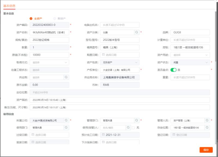Viewport: 218px width, 157px height.
Task: Toggle the 是否盘点 switch
Action: pyautogui.click(x=174, y=70)
